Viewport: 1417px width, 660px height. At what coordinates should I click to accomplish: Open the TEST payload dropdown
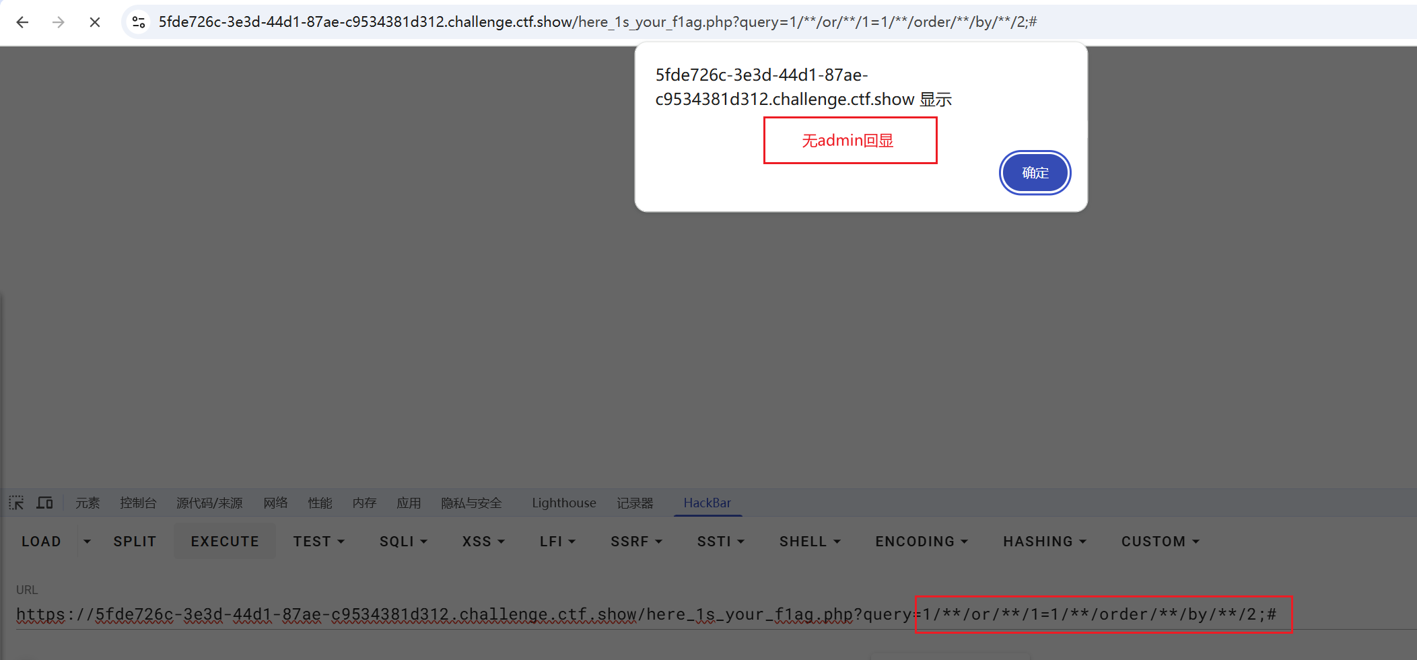pyautogui.click(x=318, y=541)
